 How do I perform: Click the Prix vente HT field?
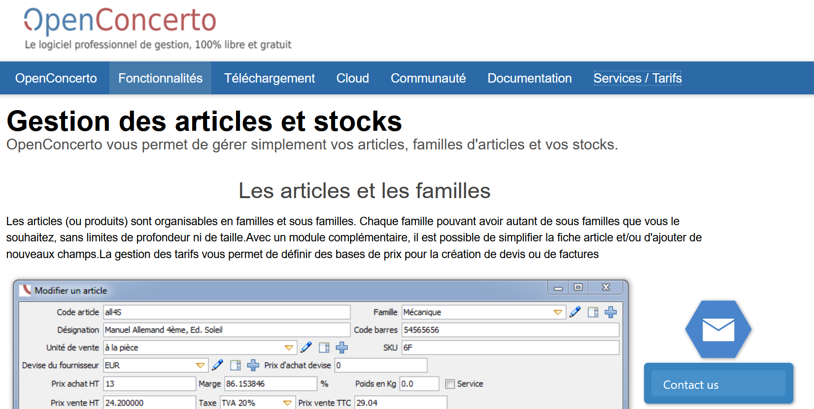click(x=150, y=403)
